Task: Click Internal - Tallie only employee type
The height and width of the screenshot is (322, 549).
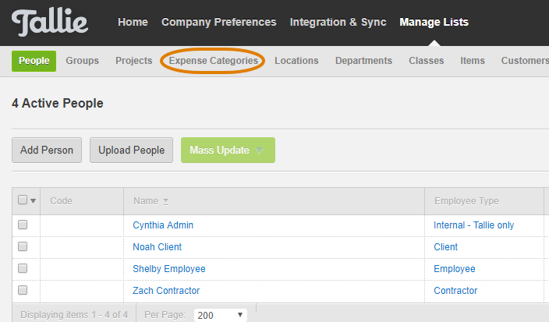Action: pos(473,225)
